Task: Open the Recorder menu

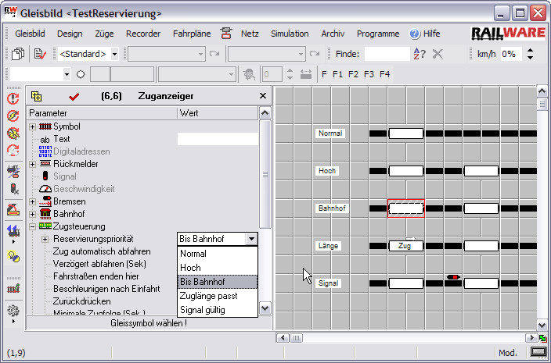Action: pos(143,34)
